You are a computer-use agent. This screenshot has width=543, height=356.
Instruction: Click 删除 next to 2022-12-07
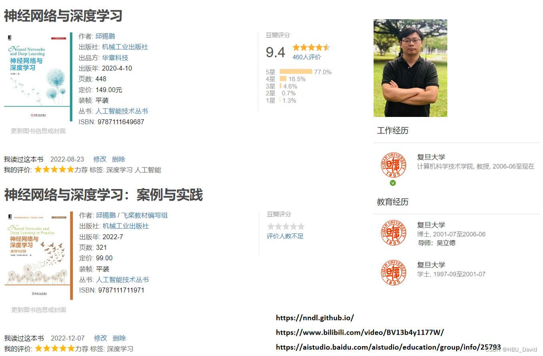[x=119, y=338]
